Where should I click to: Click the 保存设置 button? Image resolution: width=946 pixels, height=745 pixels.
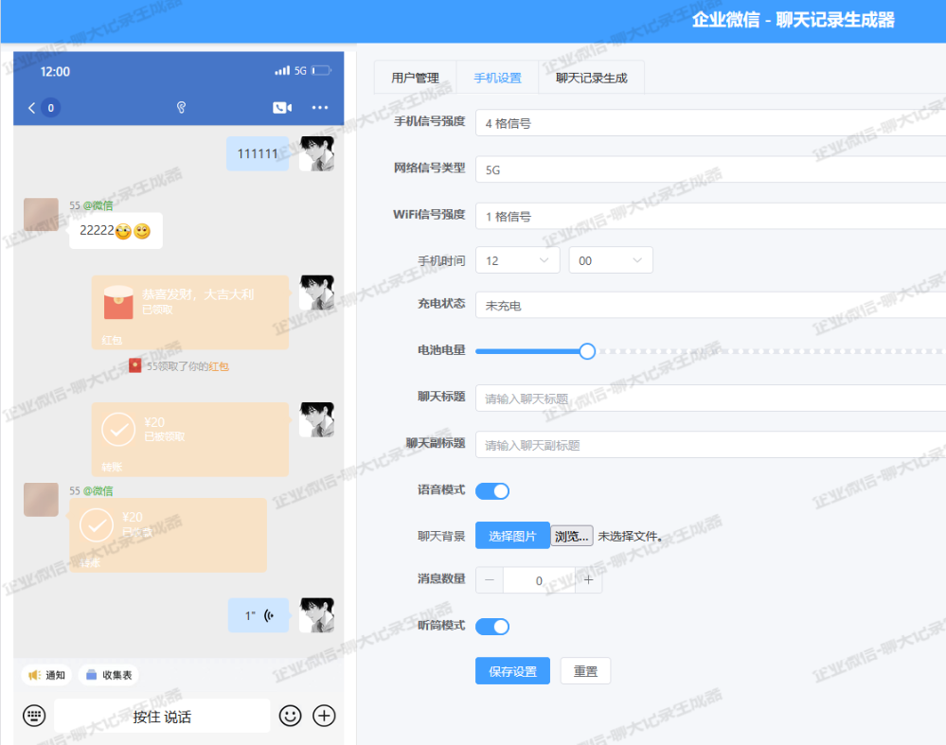point(512,671)
